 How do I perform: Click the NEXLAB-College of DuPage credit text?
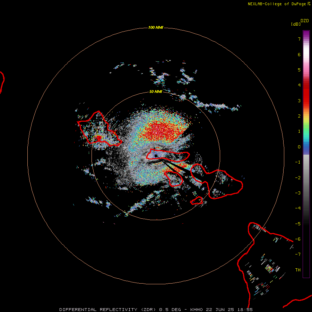pyautogui.click(x=279, y=4)
